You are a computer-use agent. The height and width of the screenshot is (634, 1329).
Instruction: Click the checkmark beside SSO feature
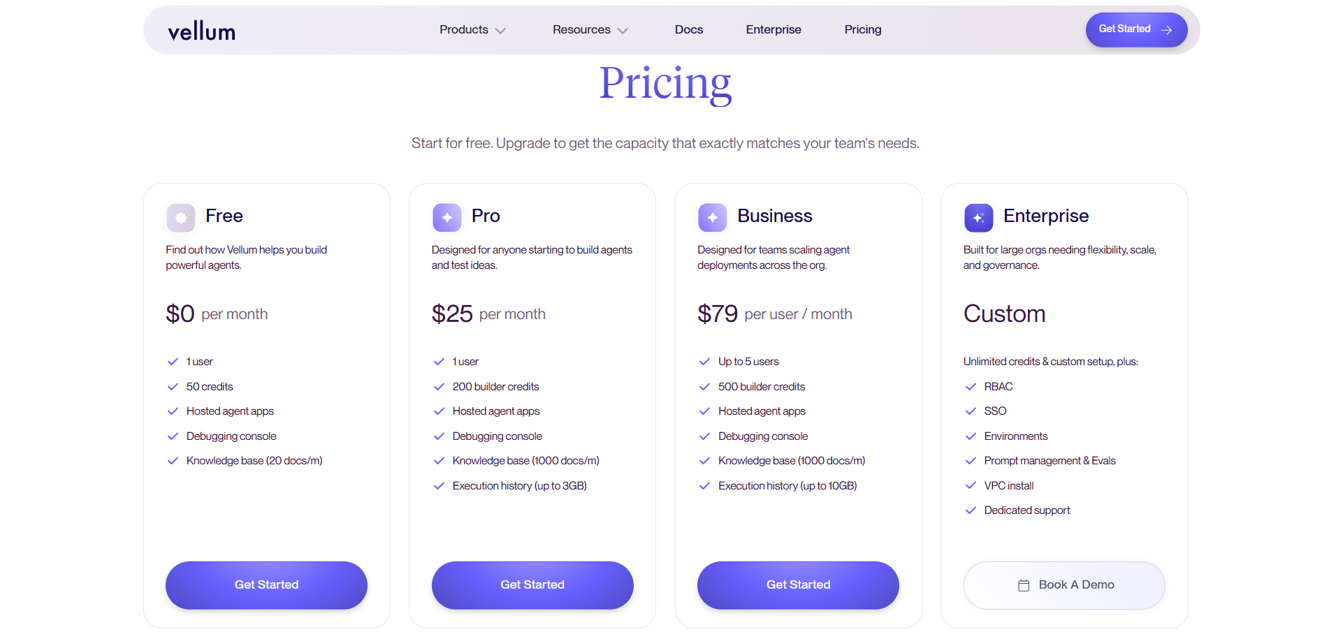(971, 411)
